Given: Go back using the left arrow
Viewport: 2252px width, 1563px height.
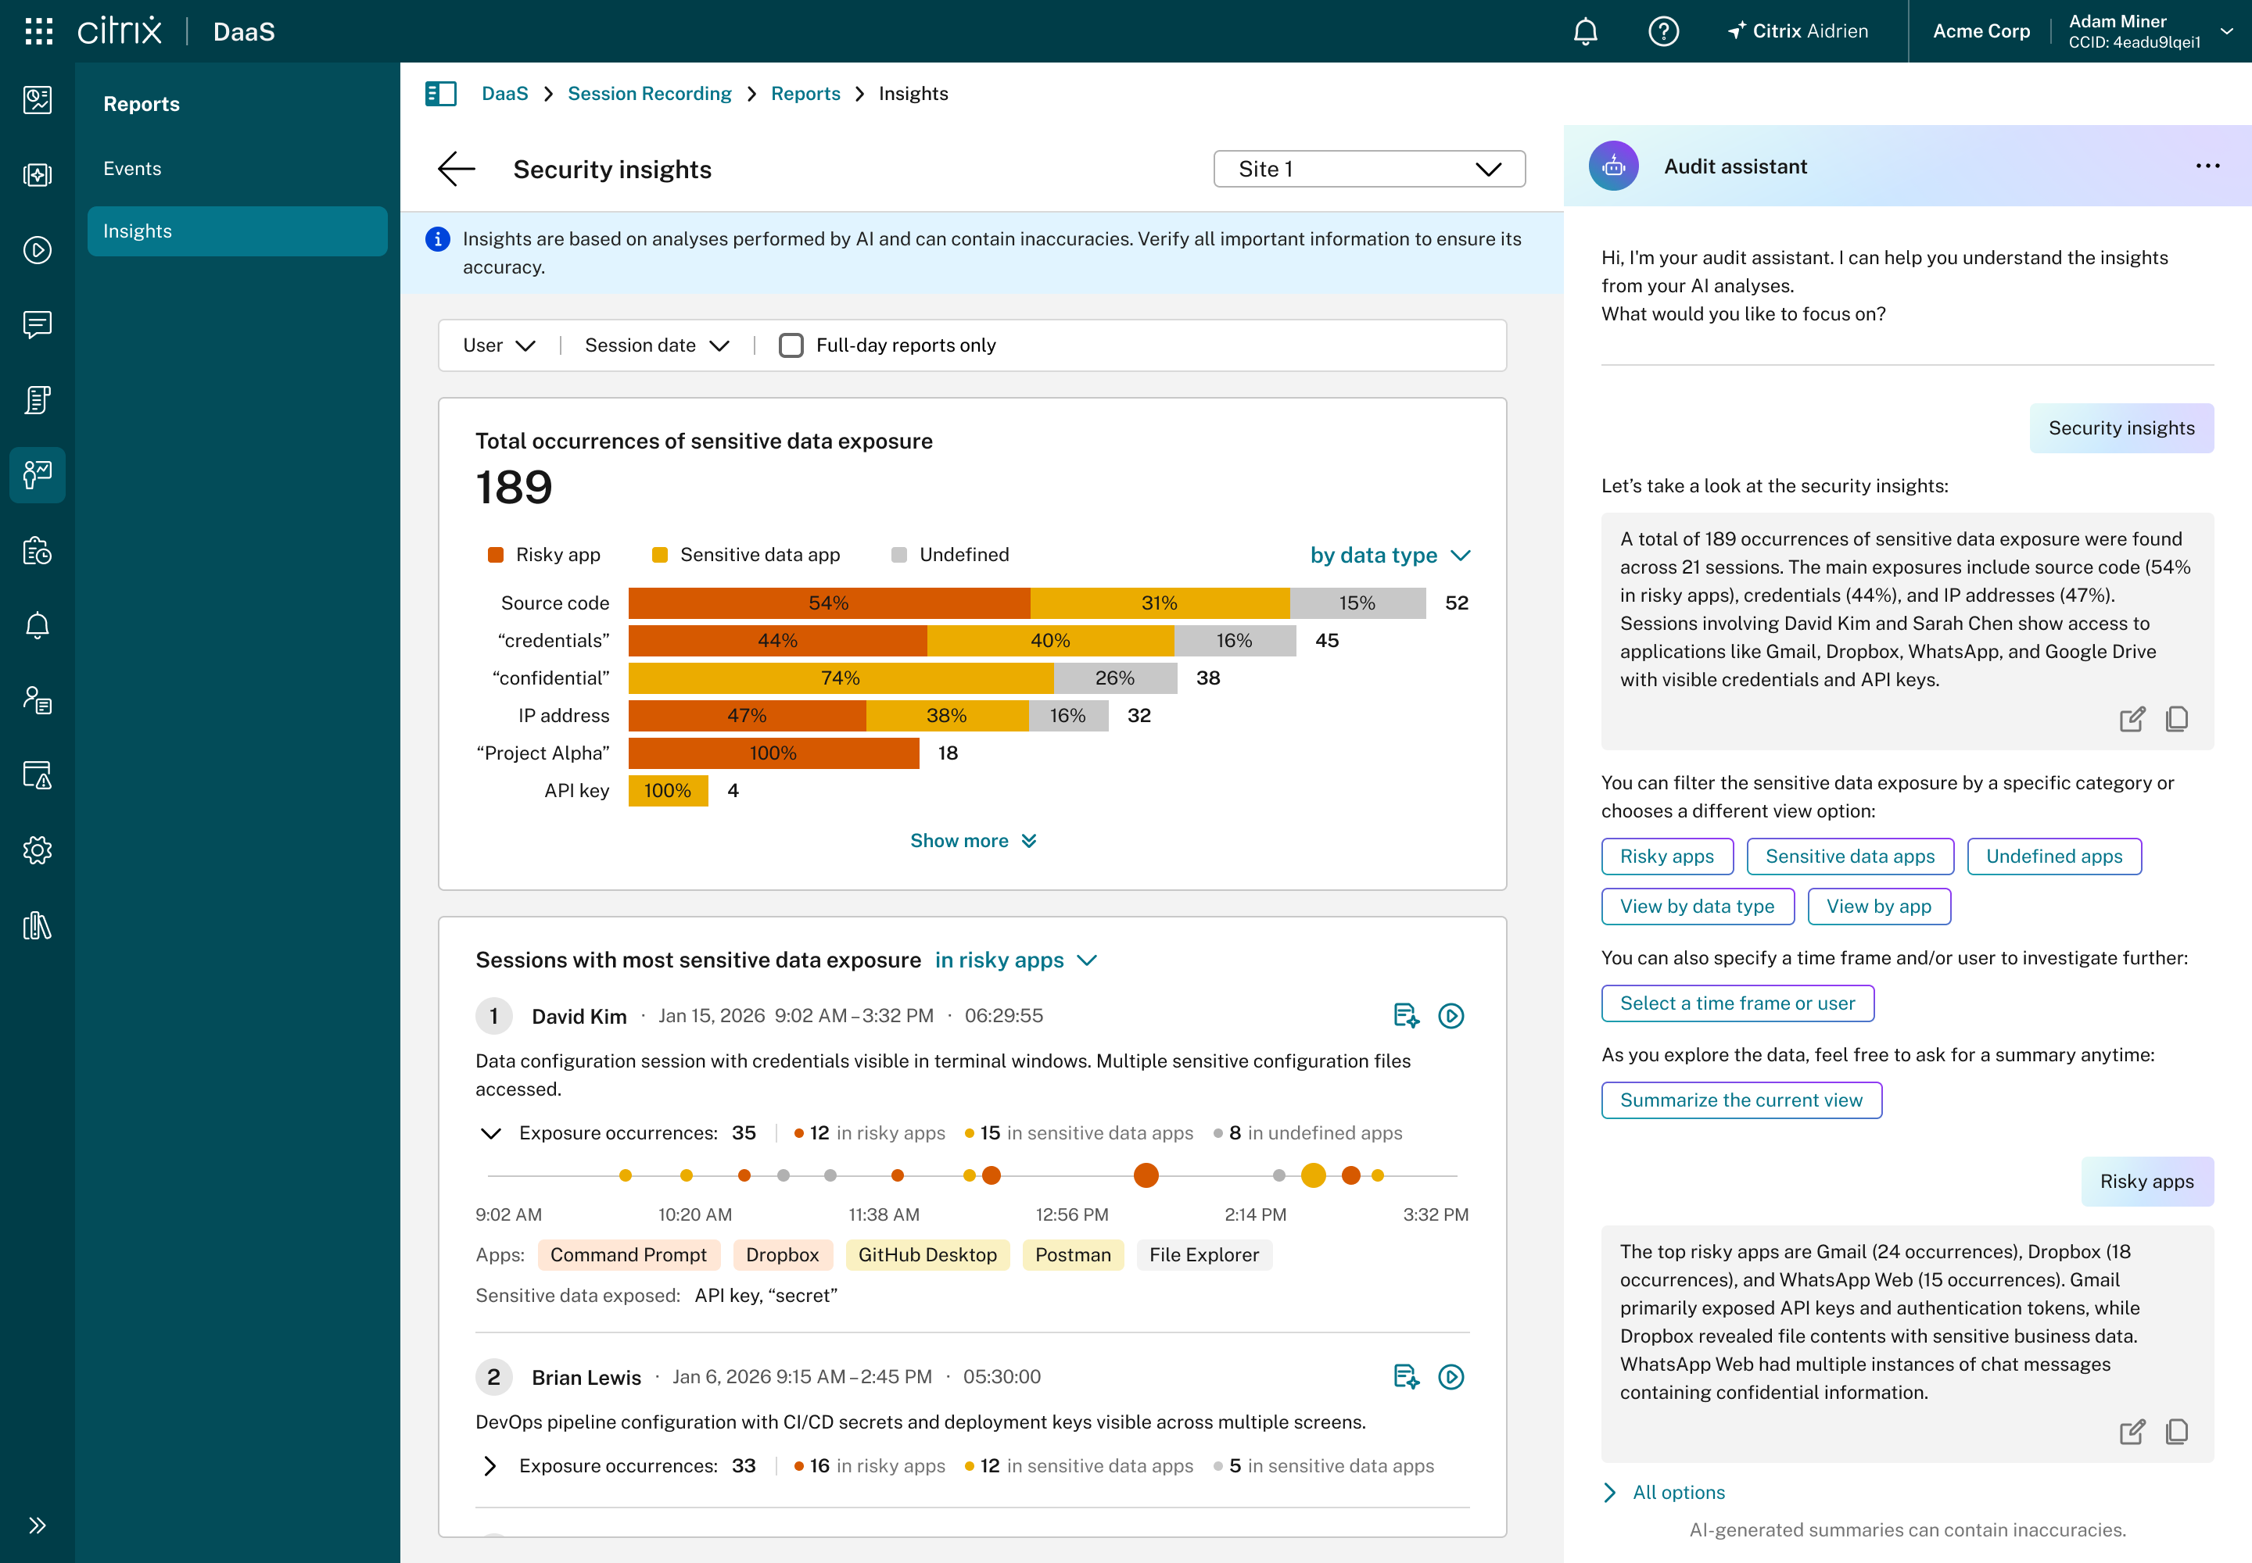Looking at the screenshot, I should pyautogui.click(x=456, y=169).
